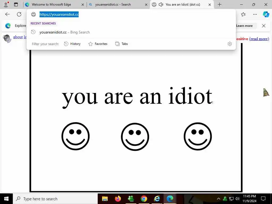272x204 pixels.
Task: Launch Firefox from taskbar
Action: (118, 199)
